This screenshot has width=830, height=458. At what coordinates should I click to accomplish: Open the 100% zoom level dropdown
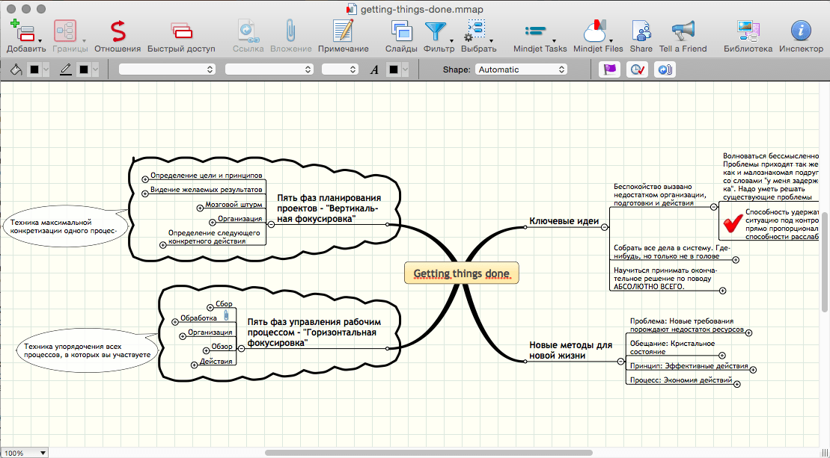tap(25, 453)
